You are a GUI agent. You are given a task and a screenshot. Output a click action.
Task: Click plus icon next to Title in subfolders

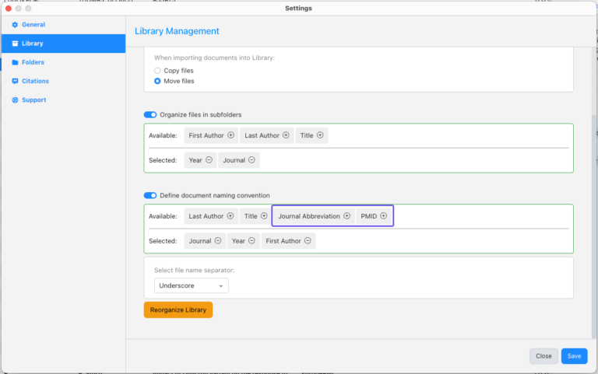tap(320, 135)
